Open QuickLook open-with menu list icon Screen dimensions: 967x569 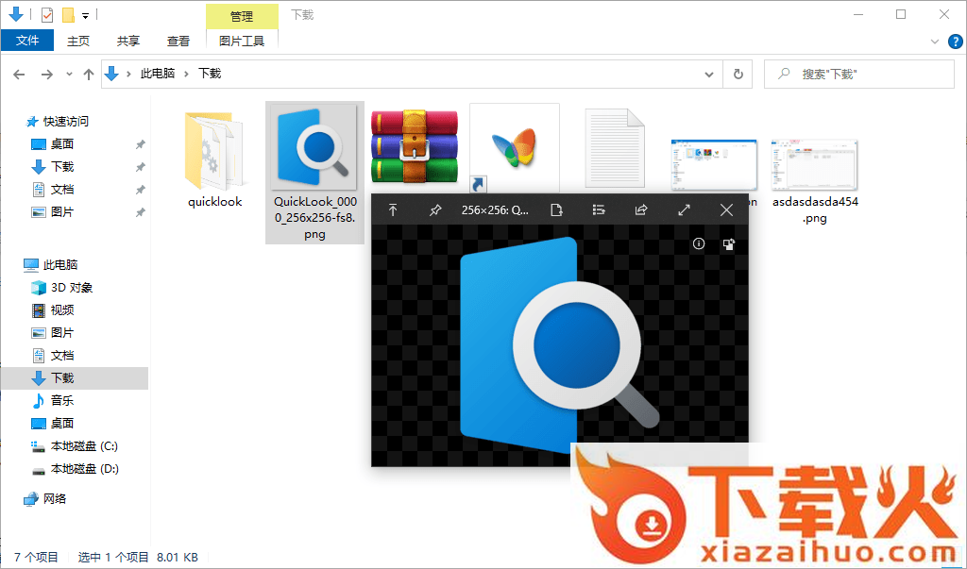click(x=599, y=210)
